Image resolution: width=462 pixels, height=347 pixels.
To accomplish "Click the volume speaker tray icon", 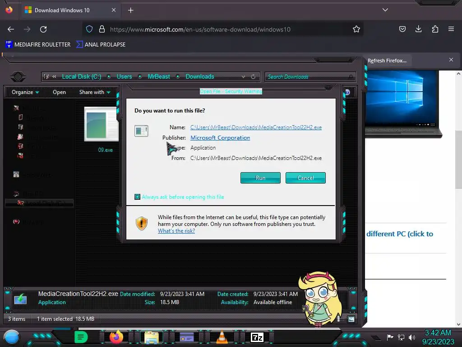I will [412, 337].
